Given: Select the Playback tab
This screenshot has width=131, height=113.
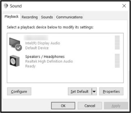Looking at the screenshot, I should pyautogui.click(x=11, y=17).
